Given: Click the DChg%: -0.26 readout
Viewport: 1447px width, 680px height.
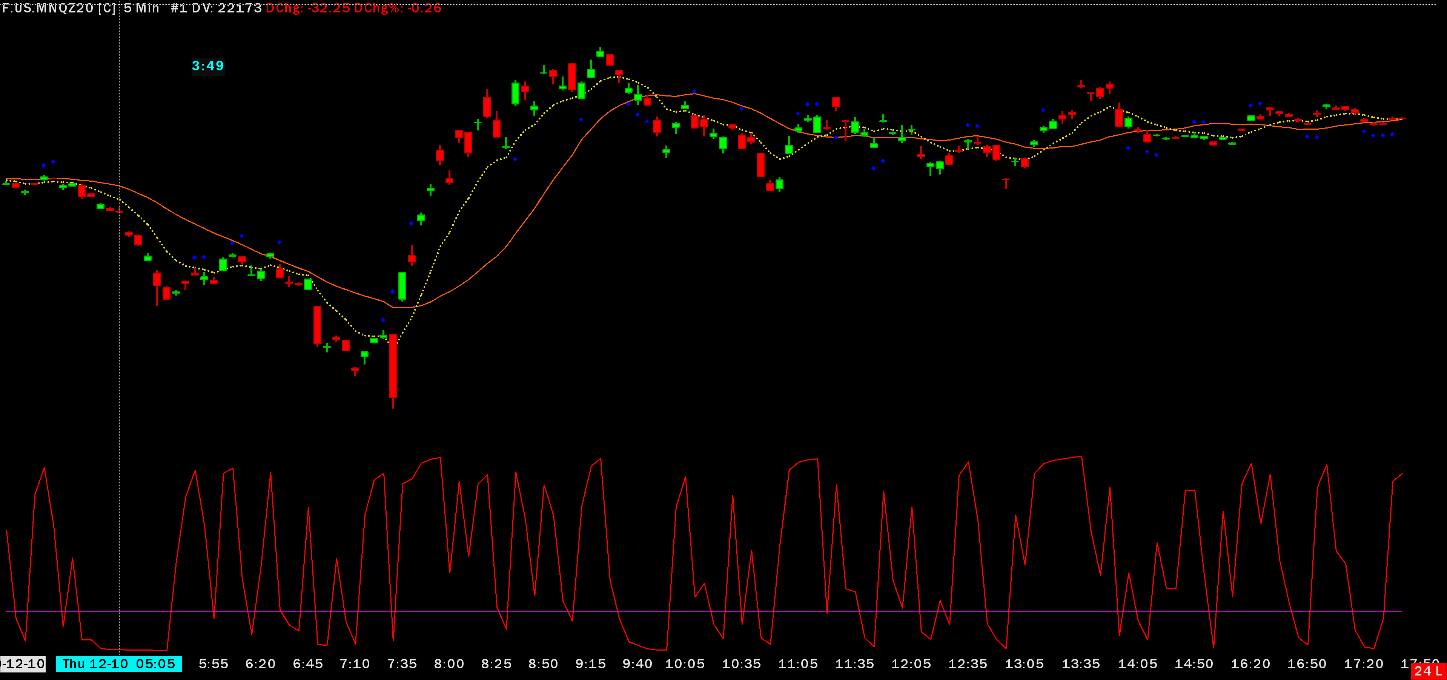Looking at the screenshot, I should click(x=398, y=8).
